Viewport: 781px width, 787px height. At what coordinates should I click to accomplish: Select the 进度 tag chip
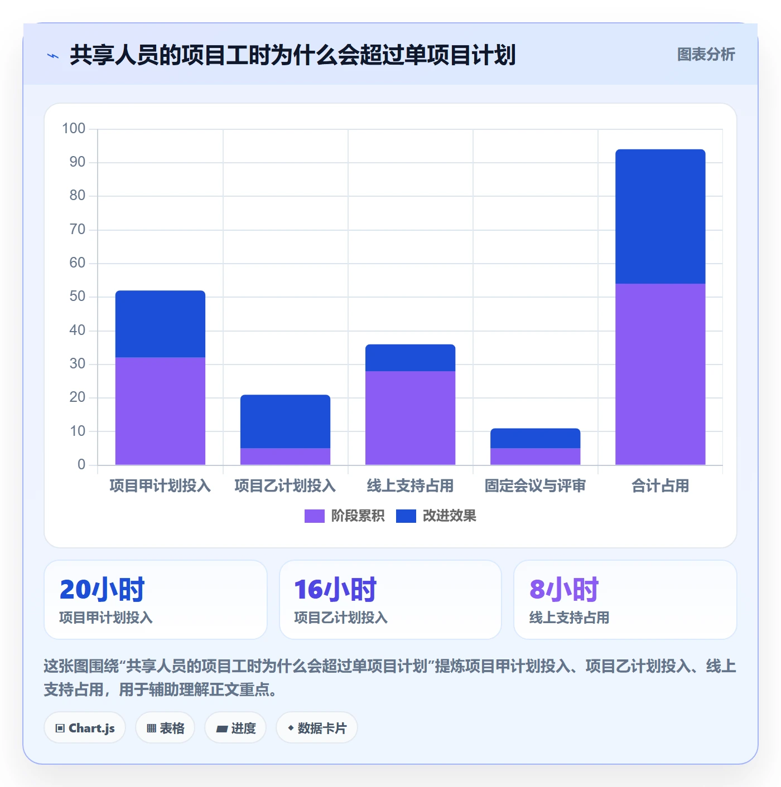(235, 728)
